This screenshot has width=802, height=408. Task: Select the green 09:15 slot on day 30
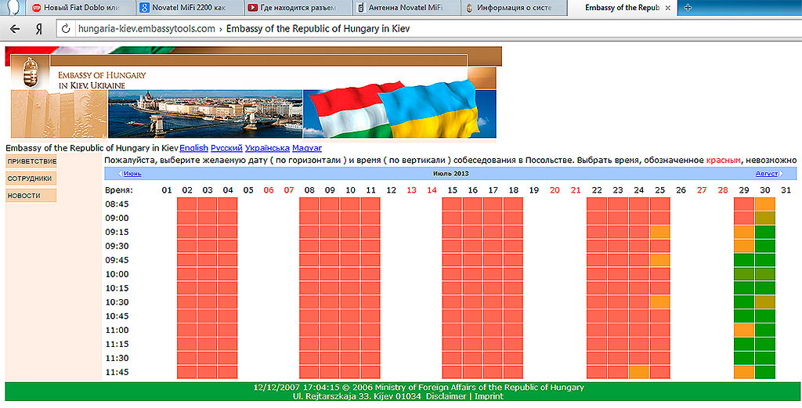click(764, 232)
